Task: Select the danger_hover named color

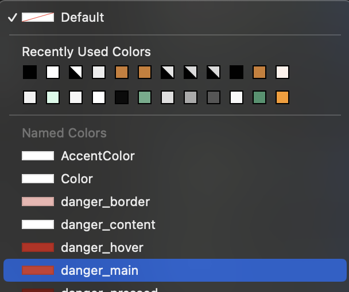Action: coord(102,247)
